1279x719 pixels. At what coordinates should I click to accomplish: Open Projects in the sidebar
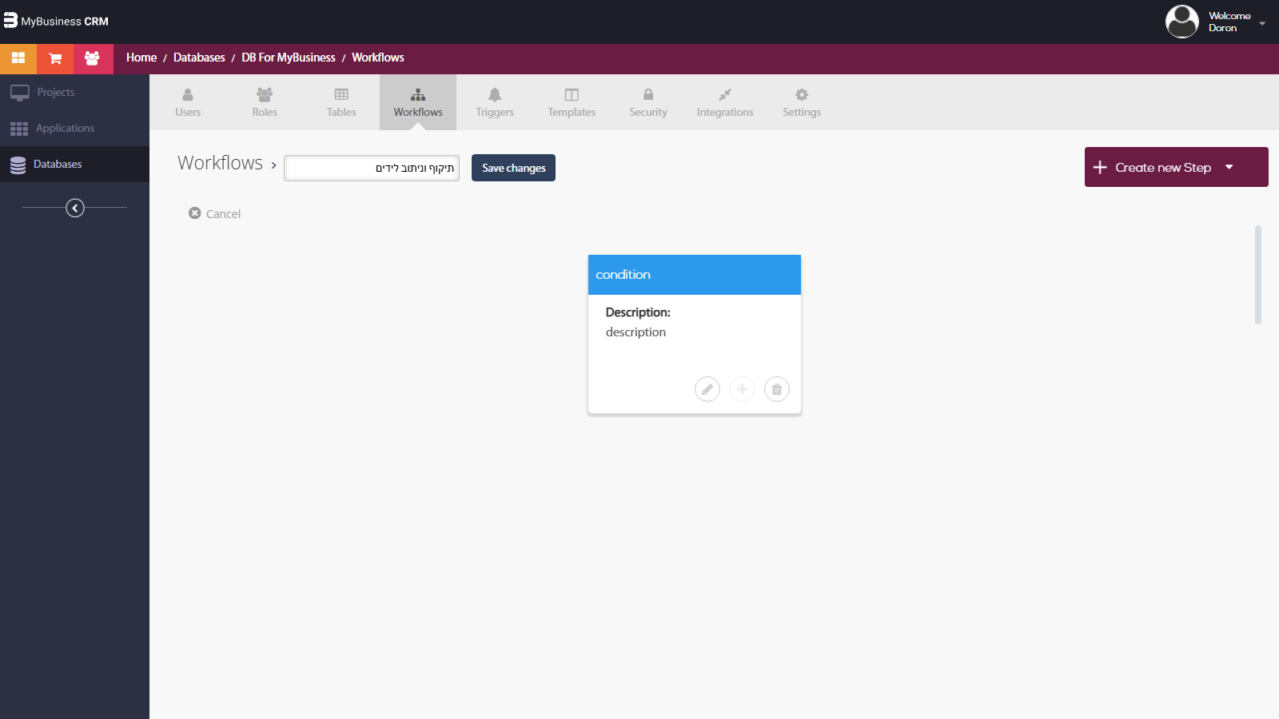click(74, 93)
